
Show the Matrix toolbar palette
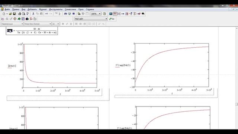[119, 14]
